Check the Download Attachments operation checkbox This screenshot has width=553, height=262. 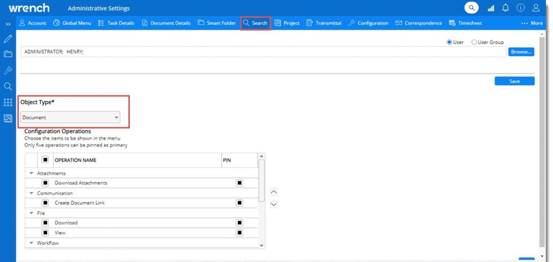point(46,183)
